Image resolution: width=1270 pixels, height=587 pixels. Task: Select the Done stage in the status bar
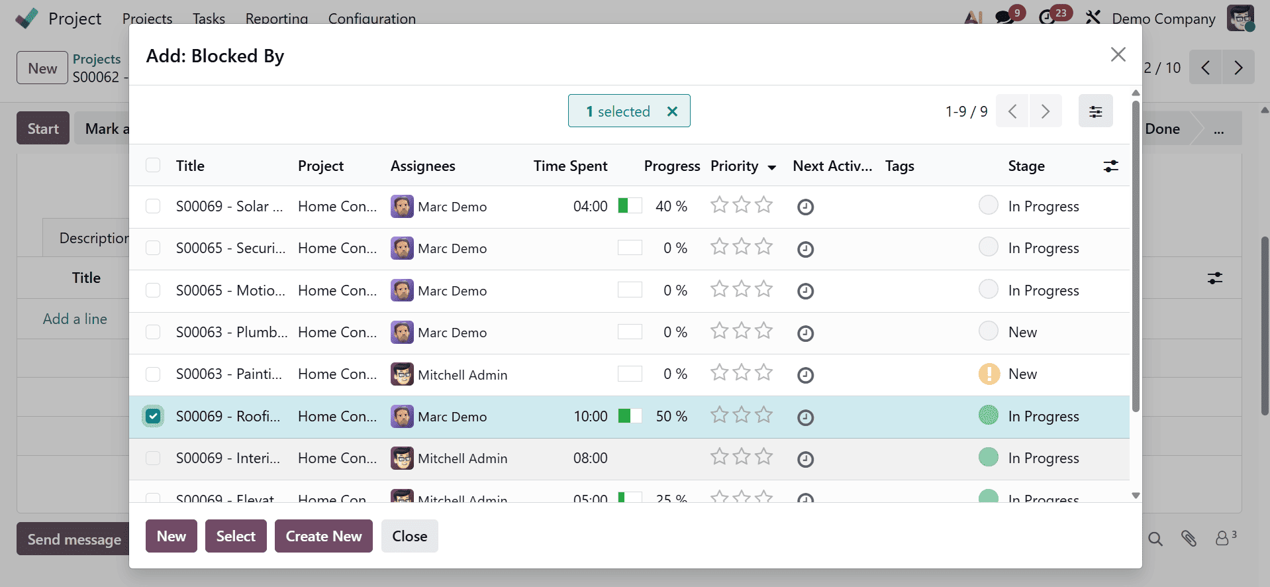pos(1162,129)
